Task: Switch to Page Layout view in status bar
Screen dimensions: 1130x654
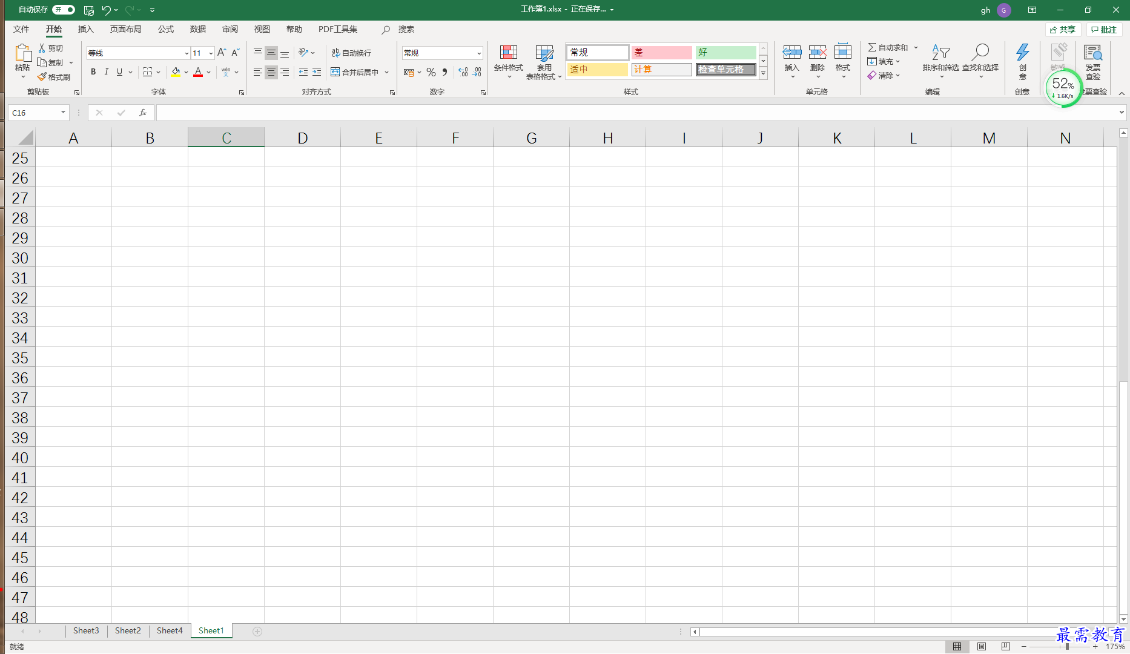Action: (x=982, y=647)
